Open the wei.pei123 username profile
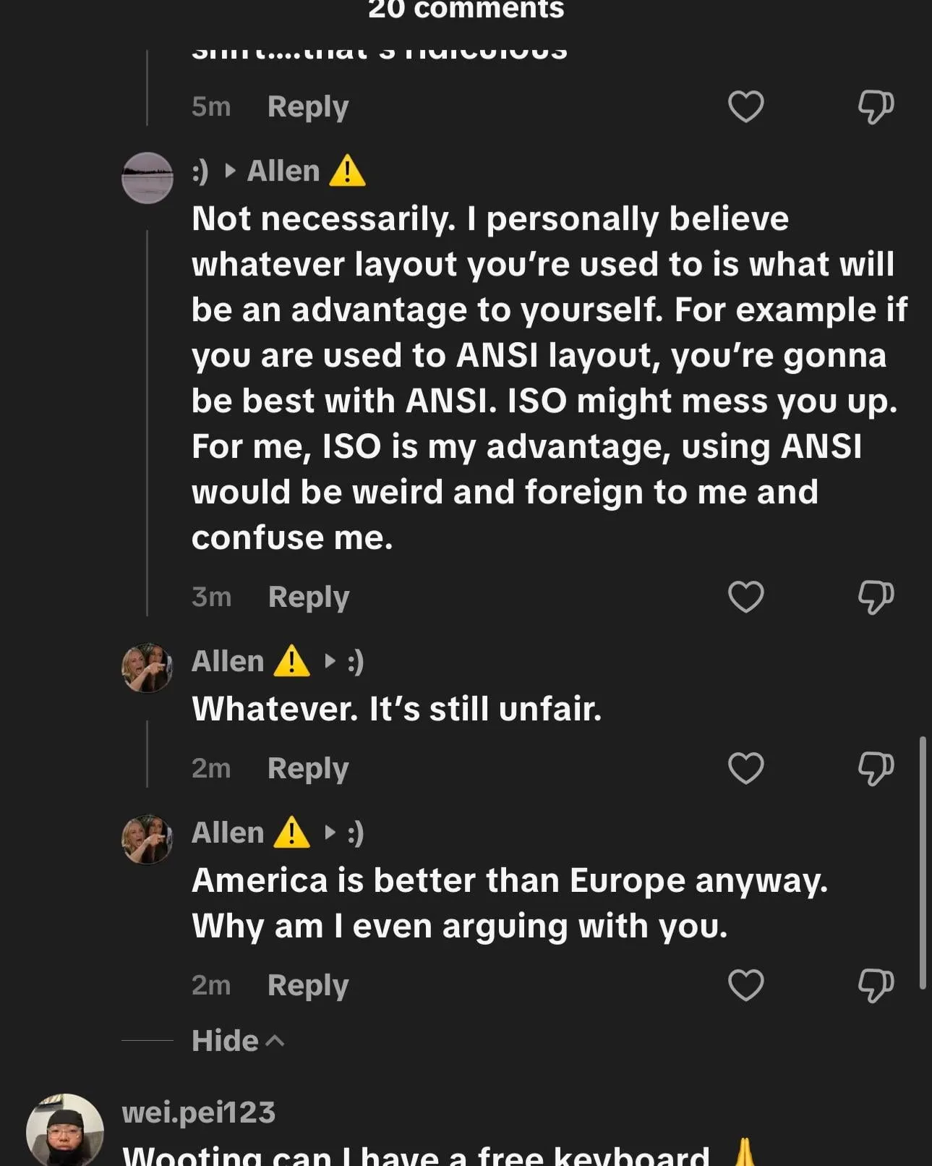The width and height of the screenshot is (932, 1166). coord(199,1112)
